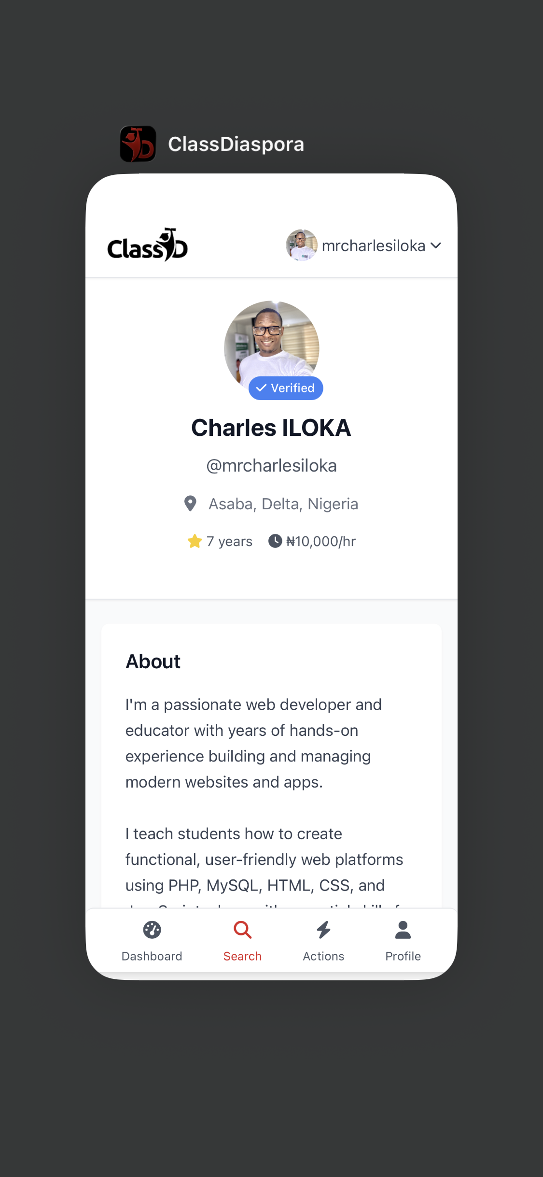Click the small avatar next to mrcharlesiloka
Screen dimensions: 543x1177
(301, 245)
